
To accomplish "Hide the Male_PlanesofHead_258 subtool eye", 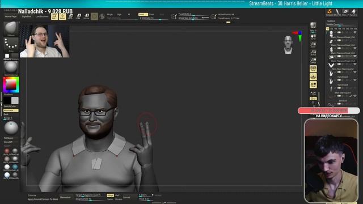I will tap(355, 32).
